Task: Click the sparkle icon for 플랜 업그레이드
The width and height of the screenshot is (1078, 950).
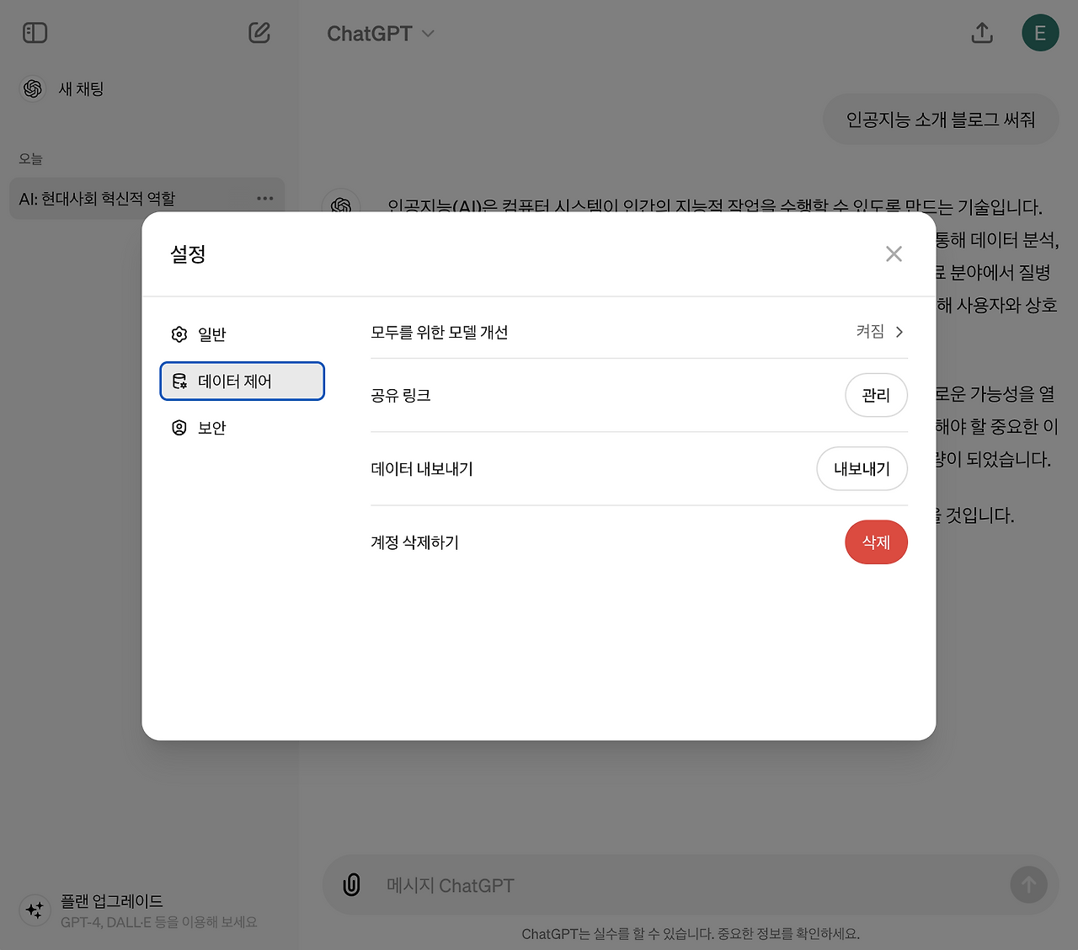Action: [x=35, y=910]
